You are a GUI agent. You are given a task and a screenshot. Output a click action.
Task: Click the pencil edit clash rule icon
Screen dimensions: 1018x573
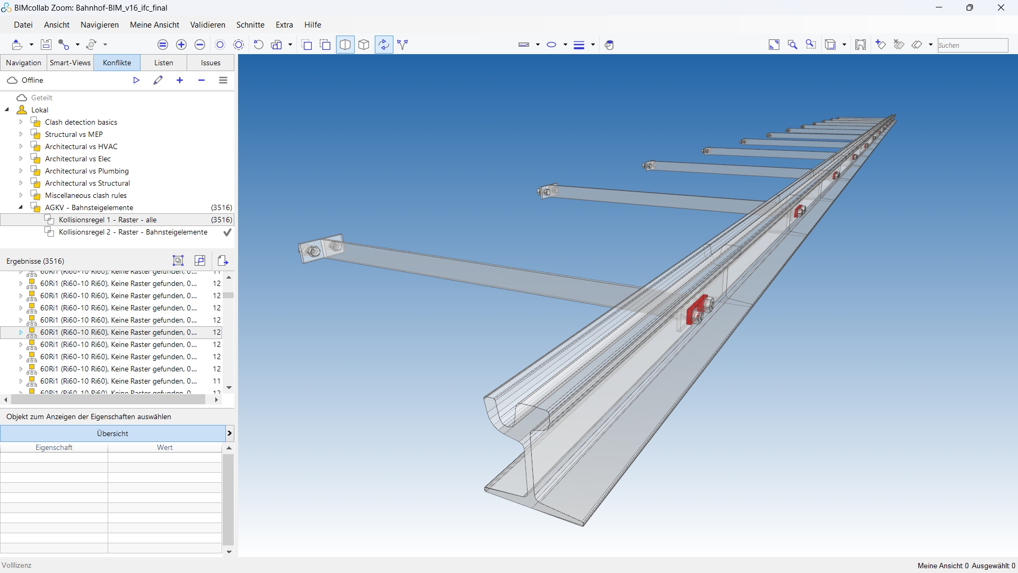(x=158, y=80)
